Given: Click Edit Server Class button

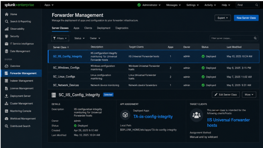Looking at the screenshot, I should click(x=226, y=95).
